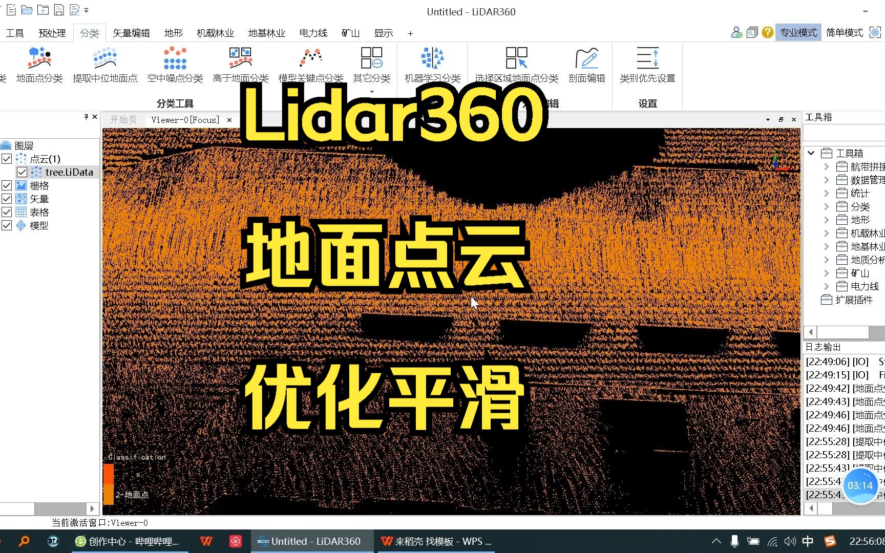
Task: Click the toolbox search input field
Action: tap(844, 133)
